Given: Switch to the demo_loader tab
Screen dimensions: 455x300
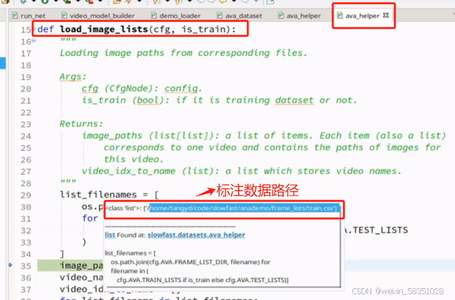Looking at the screenshot, I should coord(176,16).
